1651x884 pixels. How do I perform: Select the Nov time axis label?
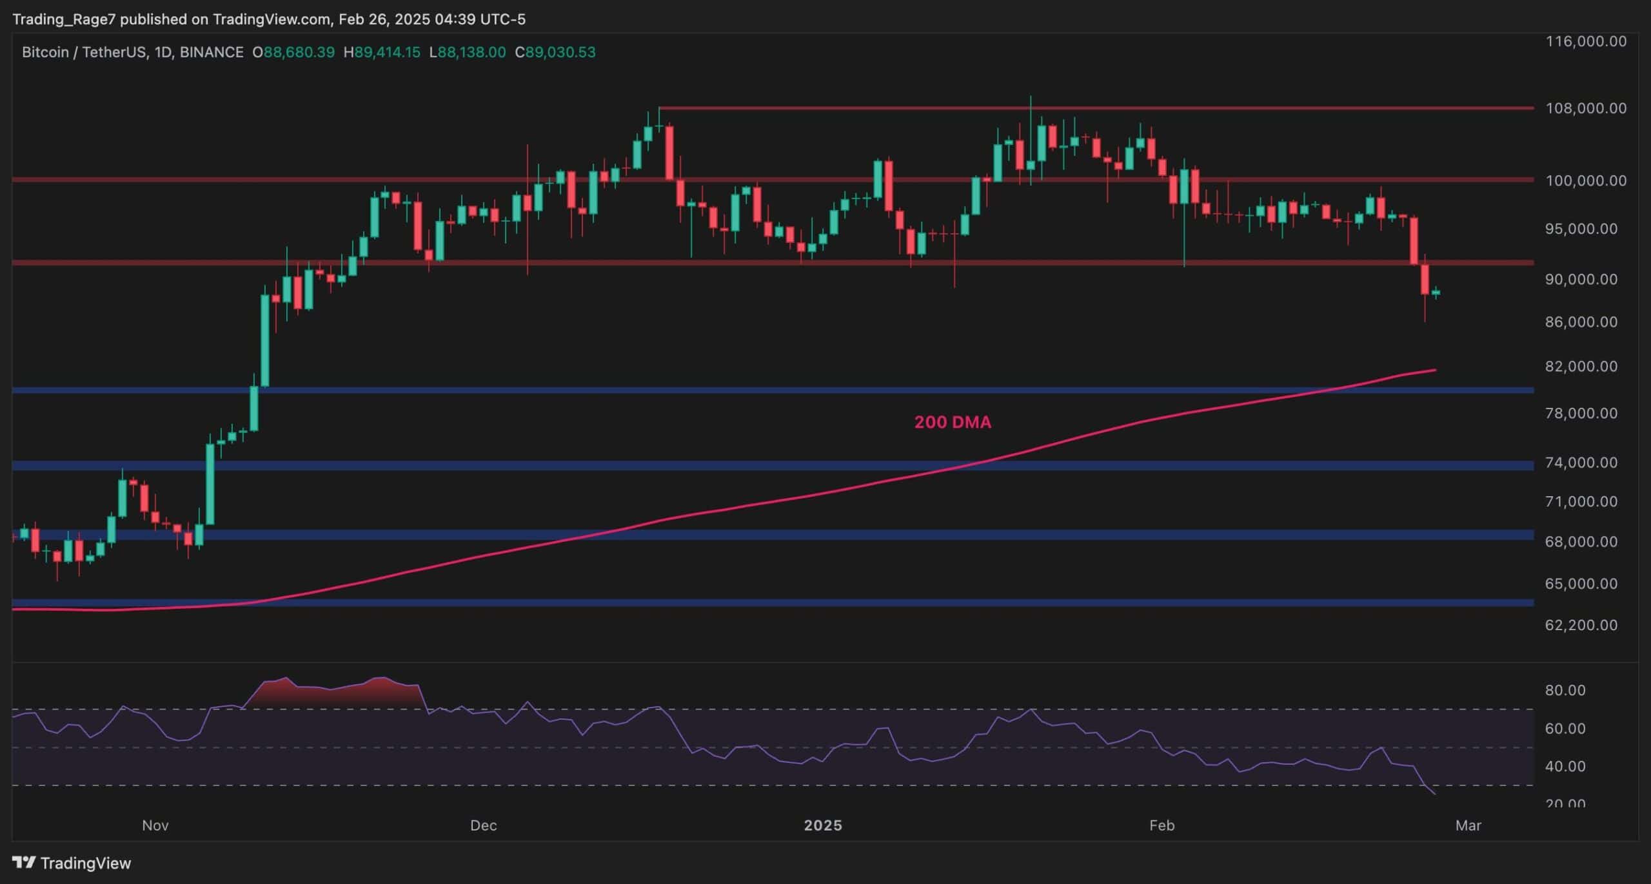155,825
